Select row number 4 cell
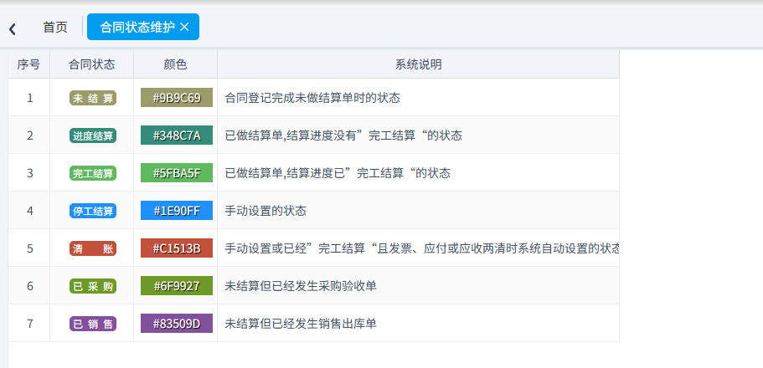Image resolution: width=763 pixels, height=368 pixels. click(x=29, y=211)
